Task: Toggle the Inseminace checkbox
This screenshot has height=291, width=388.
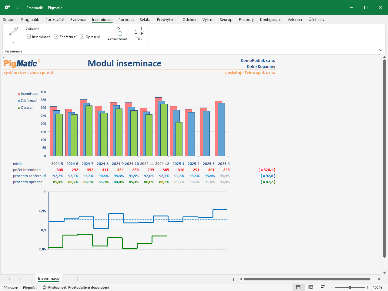Action: click(x=29, y=37)
